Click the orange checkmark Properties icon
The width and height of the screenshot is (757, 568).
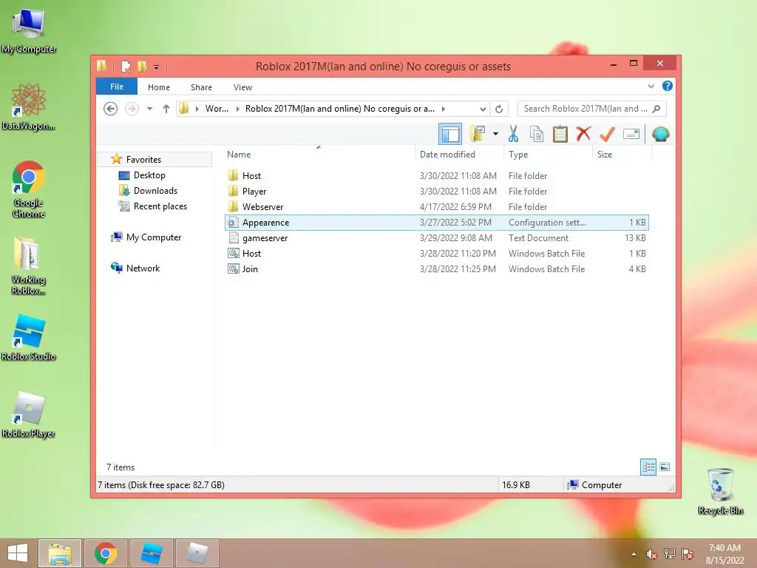point(607,134)
